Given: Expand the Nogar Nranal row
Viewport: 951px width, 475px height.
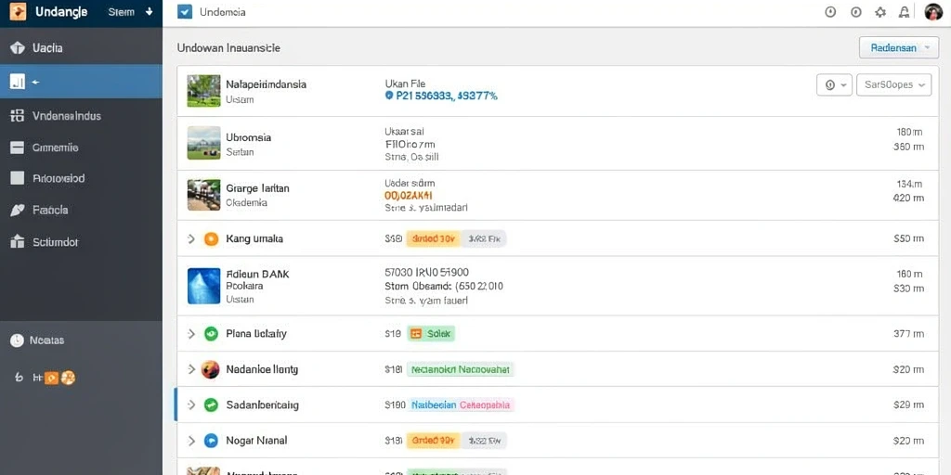Looking at the screenshot, I should [191, 441].
